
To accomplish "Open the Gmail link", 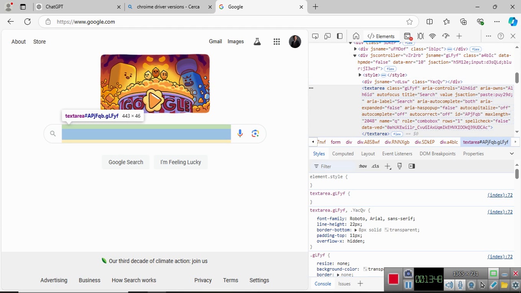I will point(215,42).
